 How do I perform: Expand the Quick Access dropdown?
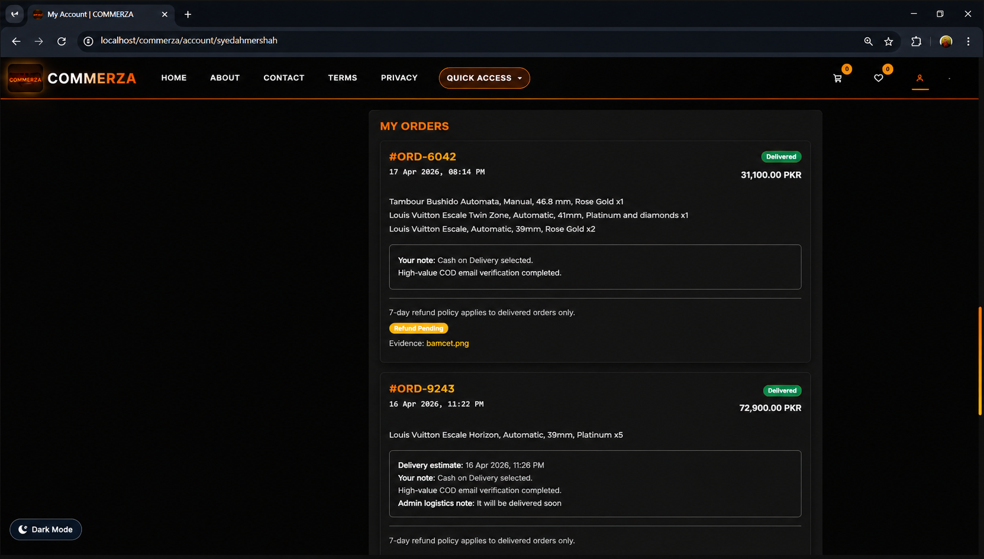484,78
